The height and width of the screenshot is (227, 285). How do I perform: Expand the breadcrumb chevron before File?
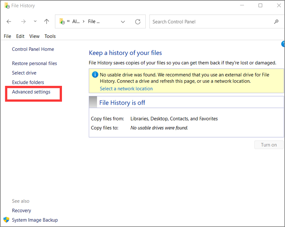[x=83, y=22]
